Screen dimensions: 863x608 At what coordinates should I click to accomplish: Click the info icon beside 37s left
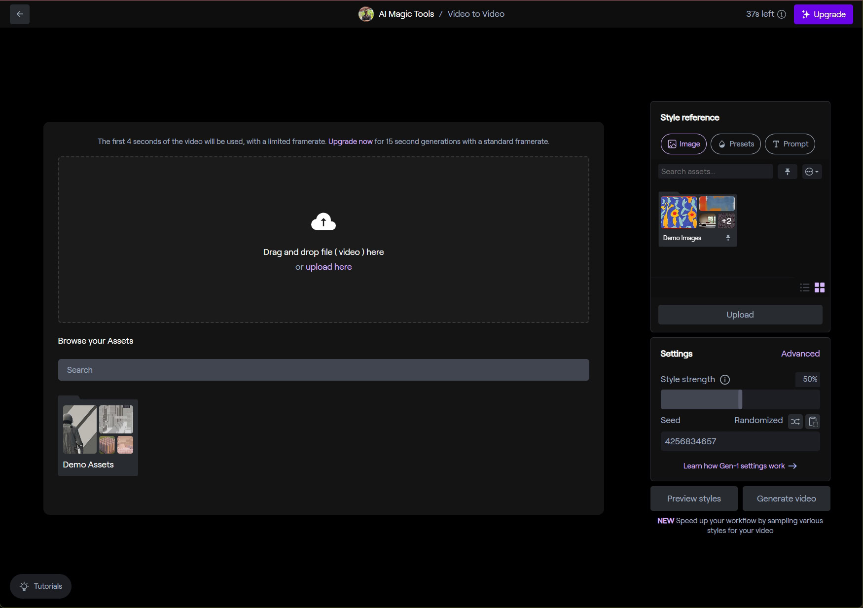pyautogui.click(x=782, y=14)
